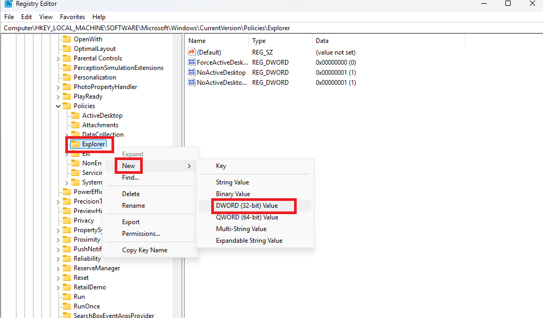This screenshot has height=318, width=543.
Task: Click the RunOnce folder icon
Action: click(67, 306)
